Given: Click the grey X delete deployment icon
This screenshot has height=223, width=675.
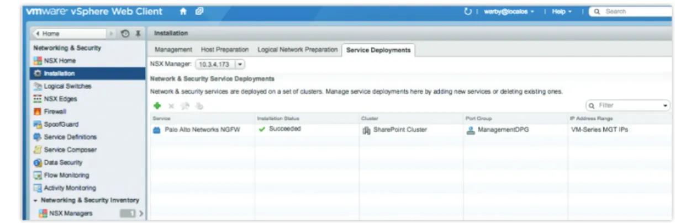Looking at the screenshot, I should pos(171,106).
